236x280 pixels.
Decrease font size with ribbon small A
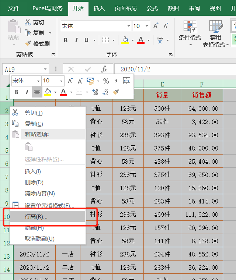(166, 26)
